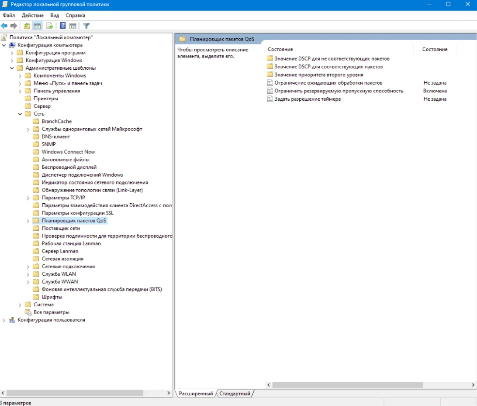The height and width of the screenshot is (406, 477).
Task: Select 'Ограничить резервируемую пропускную способность' policy
Action: click(x=339, y=90)
